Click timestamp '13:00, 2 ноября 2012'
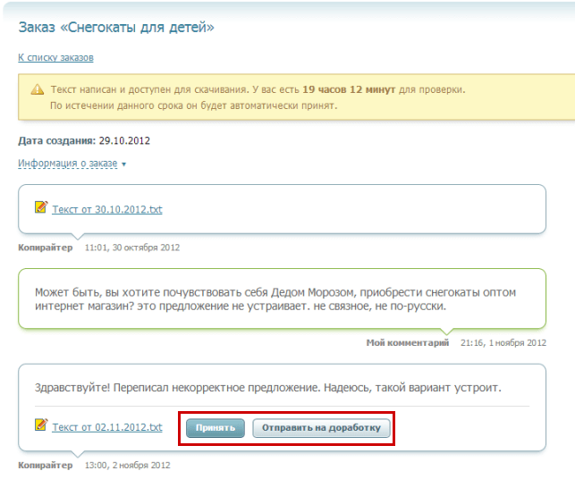 [127, 466]
